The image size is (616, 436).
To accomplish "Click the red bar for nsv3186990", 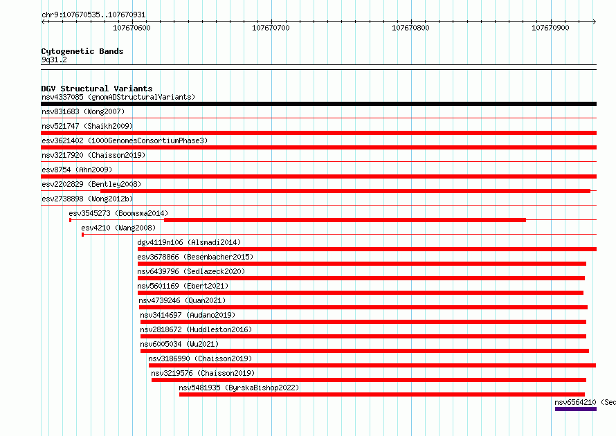I will point(372,365).
